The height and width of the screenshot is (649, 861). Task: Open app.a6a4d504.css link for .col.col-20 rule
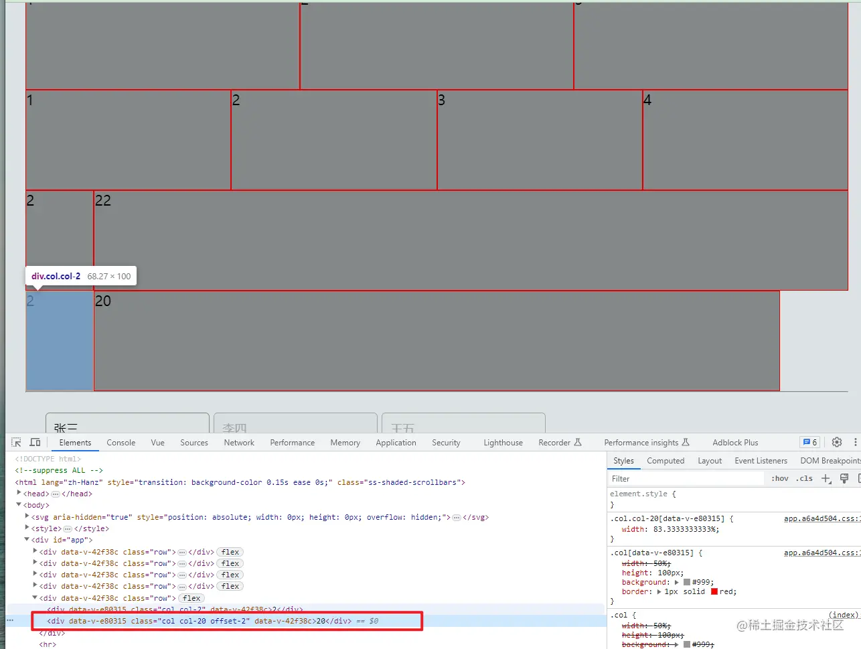point(822,518)
